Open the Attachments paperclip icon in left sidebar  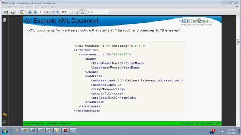coord(5,122)
